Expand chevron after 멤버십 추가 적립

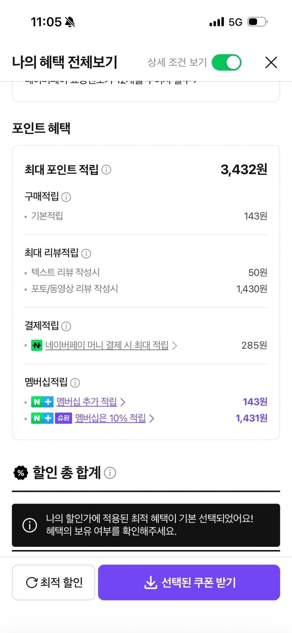(123, 402)
